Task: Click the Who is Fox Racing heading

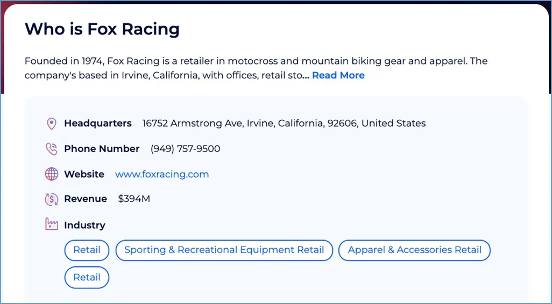Action: point(102,29)
